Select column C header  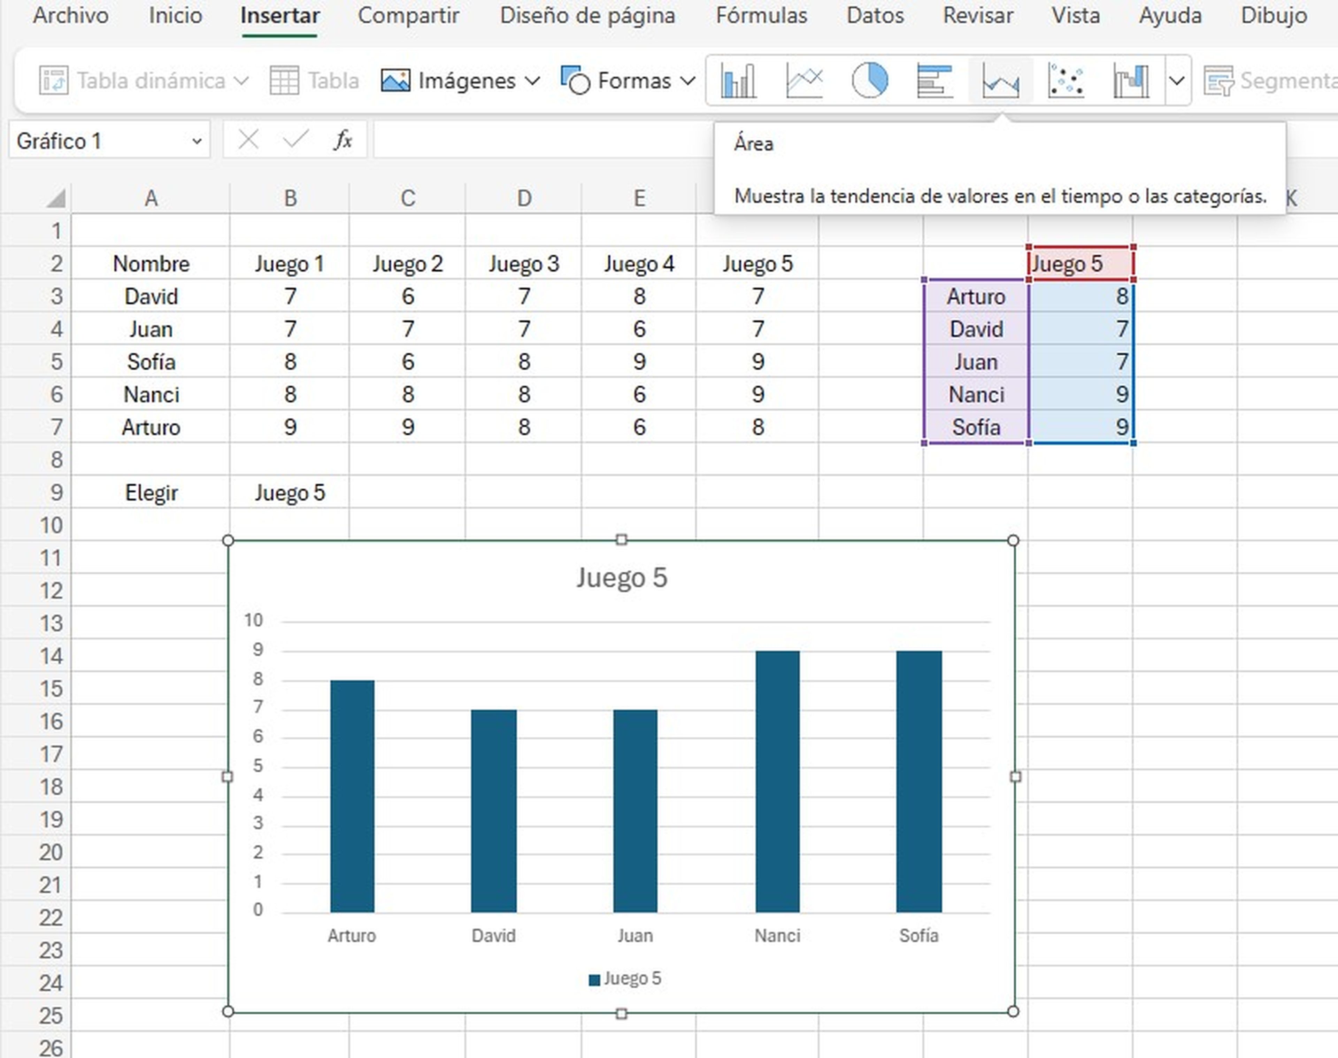tap(407, 199)
